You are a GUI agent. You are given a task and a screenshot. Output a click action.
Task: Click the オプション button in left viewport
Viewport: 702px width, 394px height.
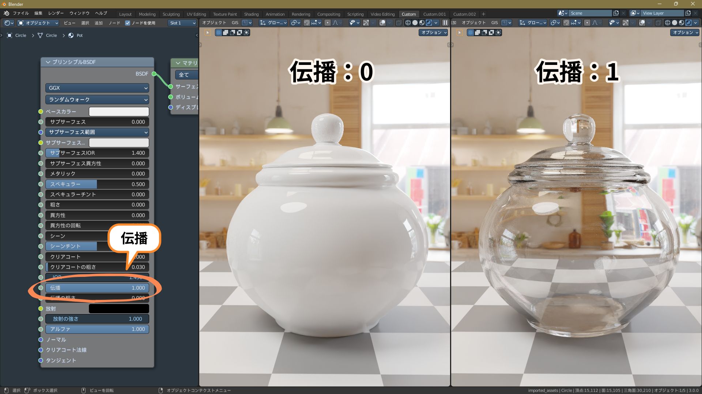click(433, 32)
